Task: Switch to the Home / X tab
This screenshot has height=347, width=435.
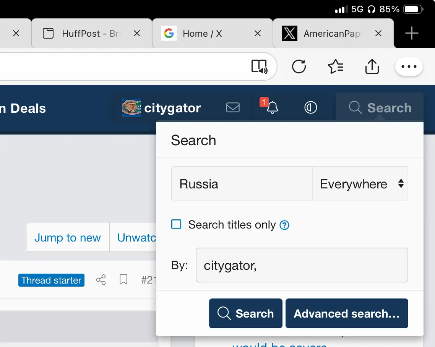Action: coord(203,34)
